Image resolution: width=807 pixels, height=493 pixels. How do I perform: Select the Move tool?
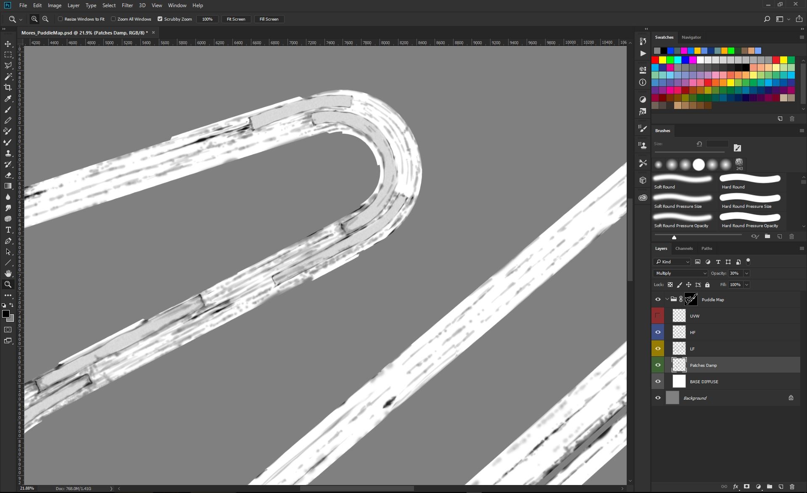click(8, 44)
